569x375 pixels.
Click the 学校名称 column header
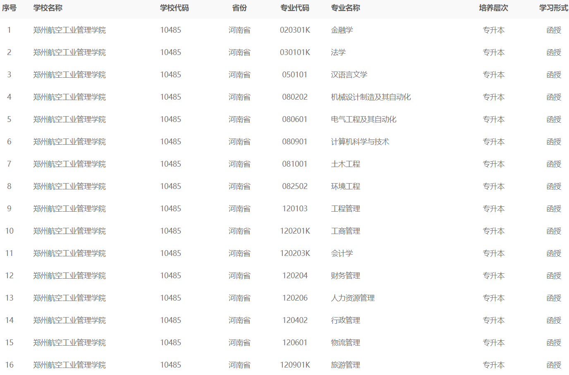pyautogui.click(x=48, y=8)
